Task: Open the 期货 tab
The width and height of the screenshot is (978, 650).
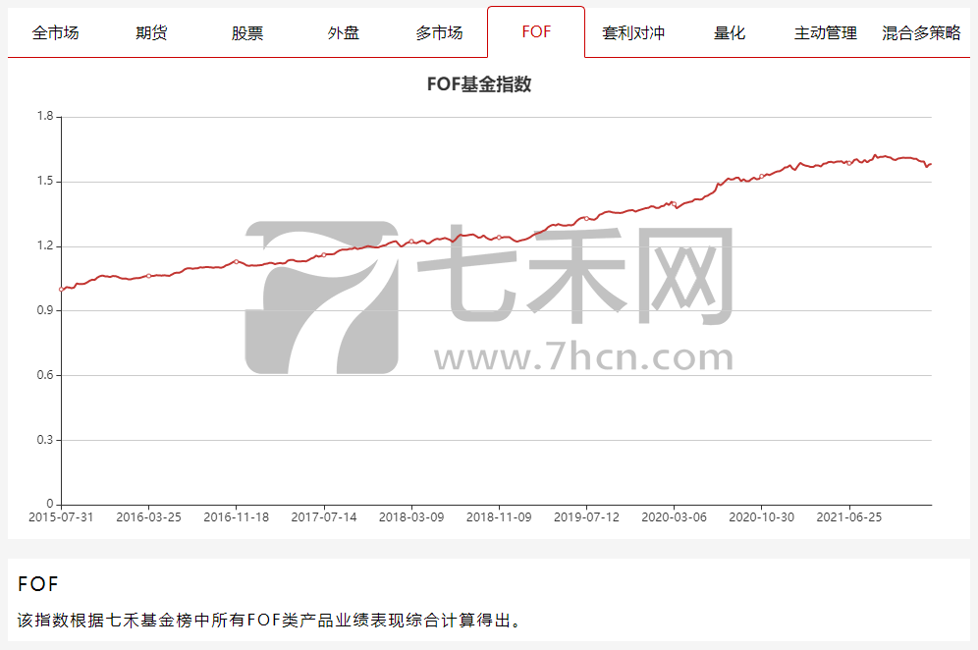Action: [151, 32]
